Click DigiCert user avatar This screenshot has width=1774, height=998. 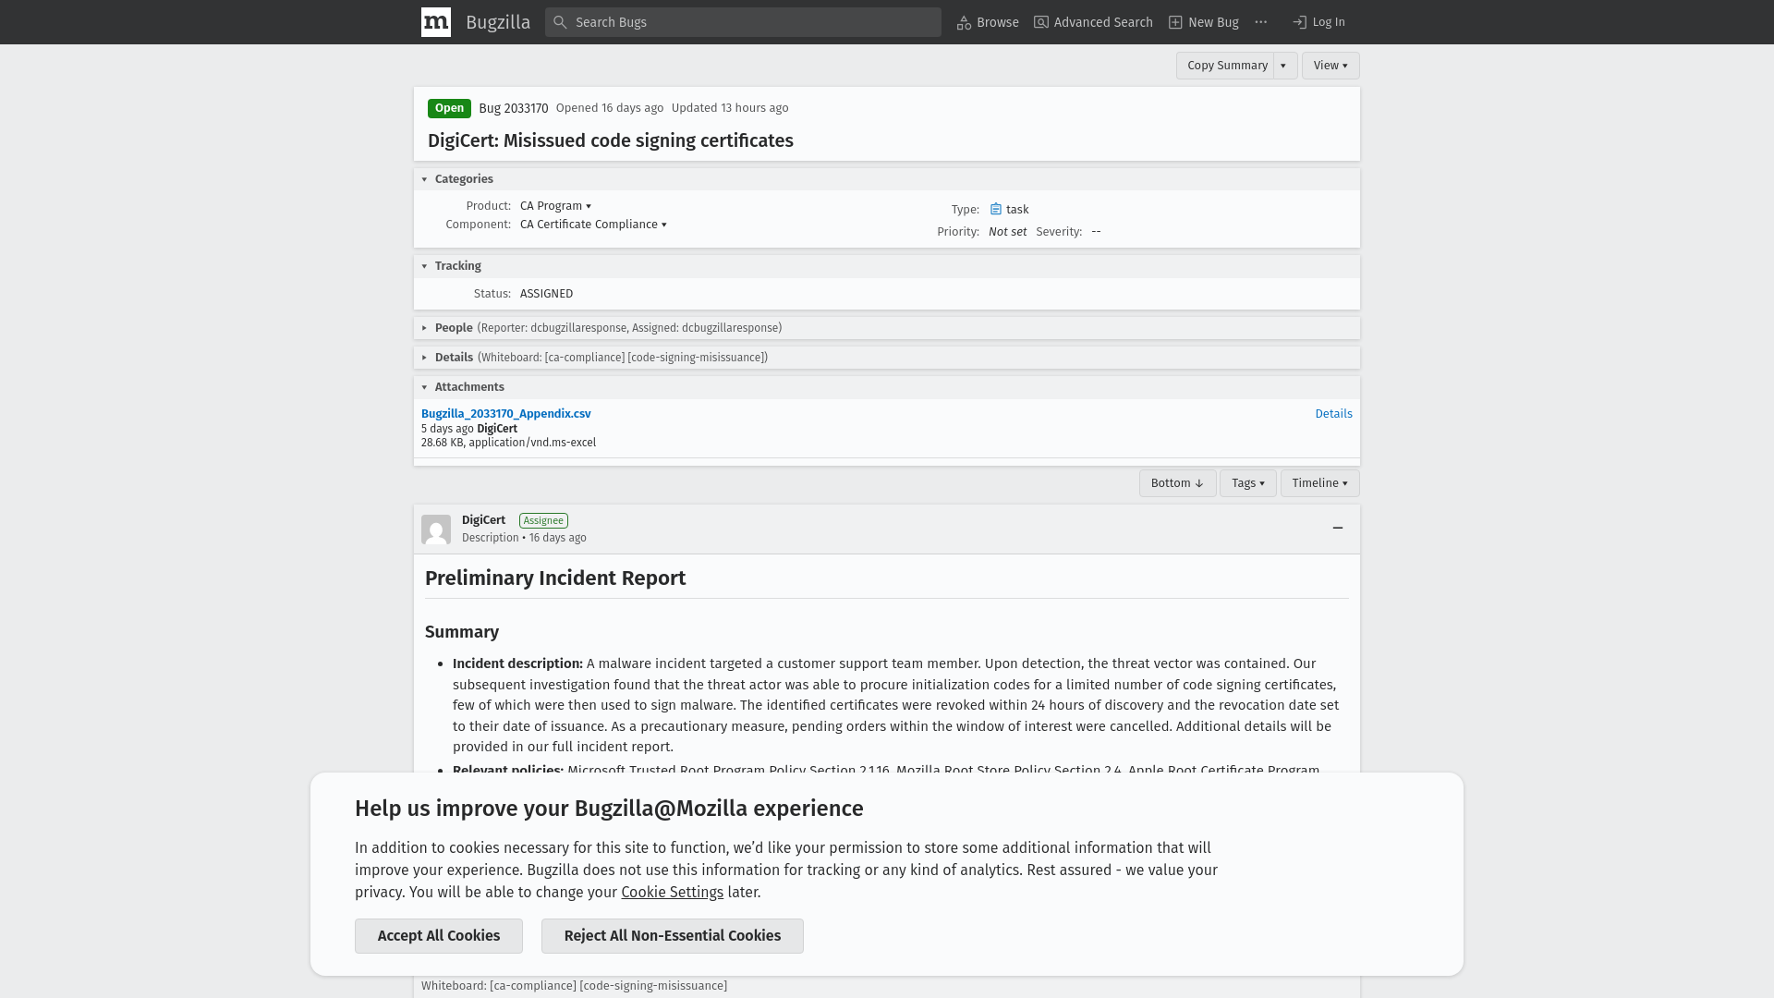436,529
